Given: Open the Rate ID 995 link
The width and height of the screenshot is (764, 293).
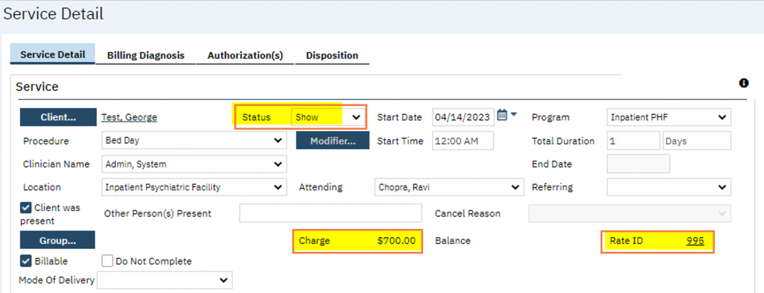Looking at the screenshot, I should tap(695, 241).
